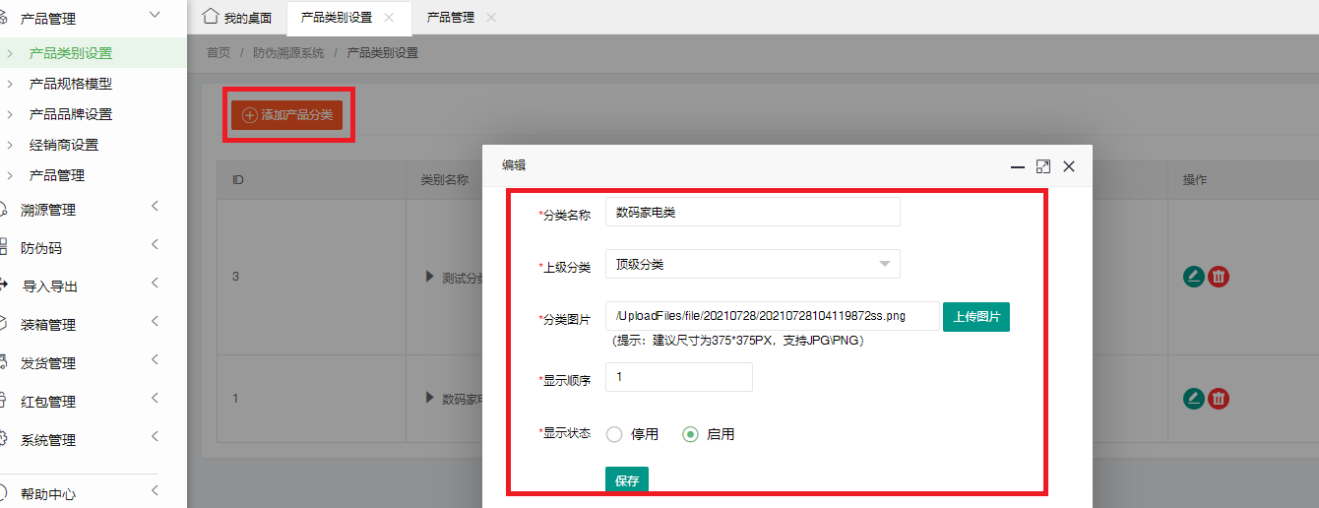Image resolution: width=1319 pixels, height=508 pixels.
Task: Maximize the 编辑 dialog window
Action: click(x=1043, y=167)
